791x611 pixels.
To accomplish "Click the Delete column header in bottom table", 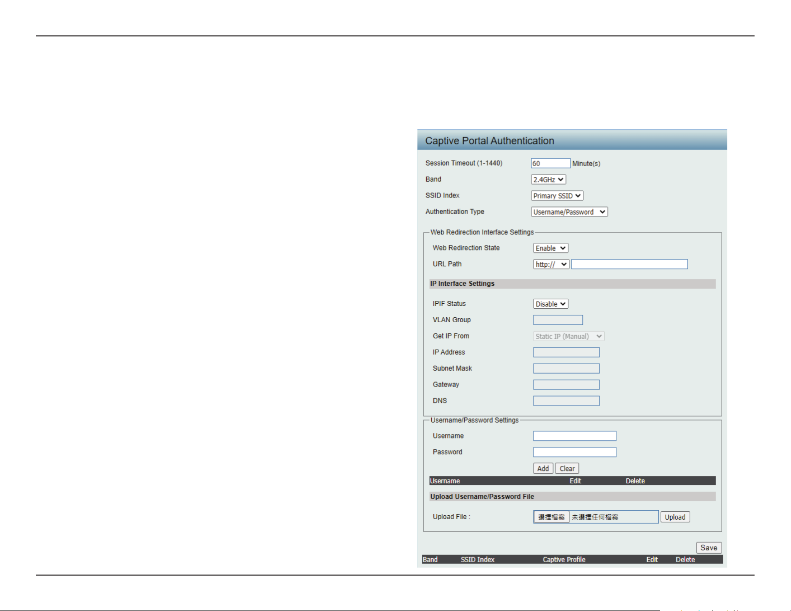I will click(685, 560).
